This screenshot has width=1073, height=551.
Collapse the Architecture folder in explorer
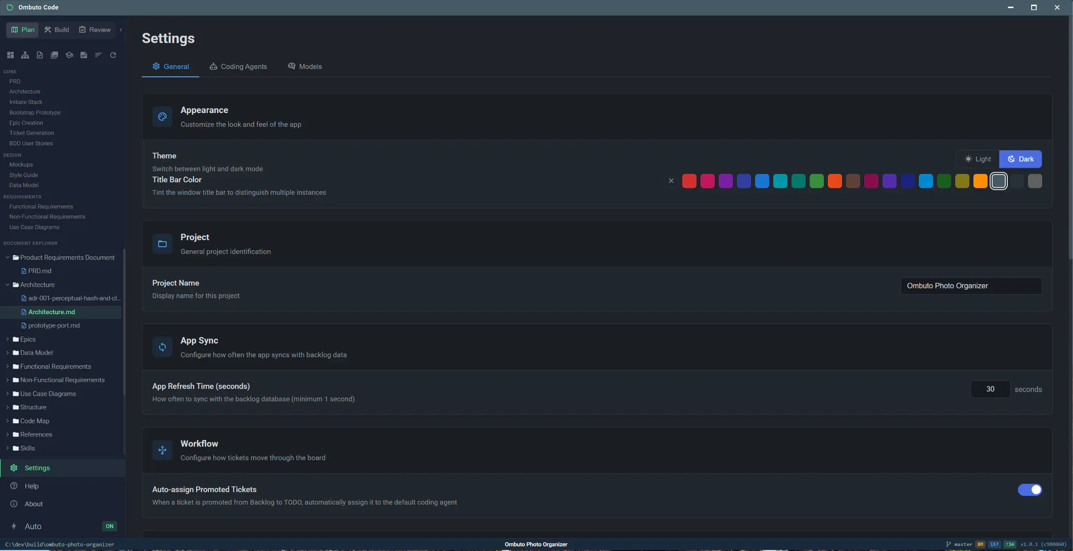click(x=8, y=285)
